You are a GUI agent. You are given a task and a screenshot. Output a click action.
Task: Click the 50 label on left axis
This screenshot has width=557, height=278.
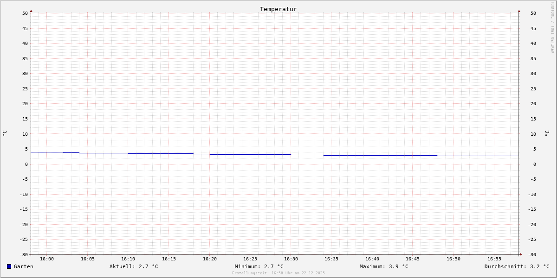[x=25, y=13]
